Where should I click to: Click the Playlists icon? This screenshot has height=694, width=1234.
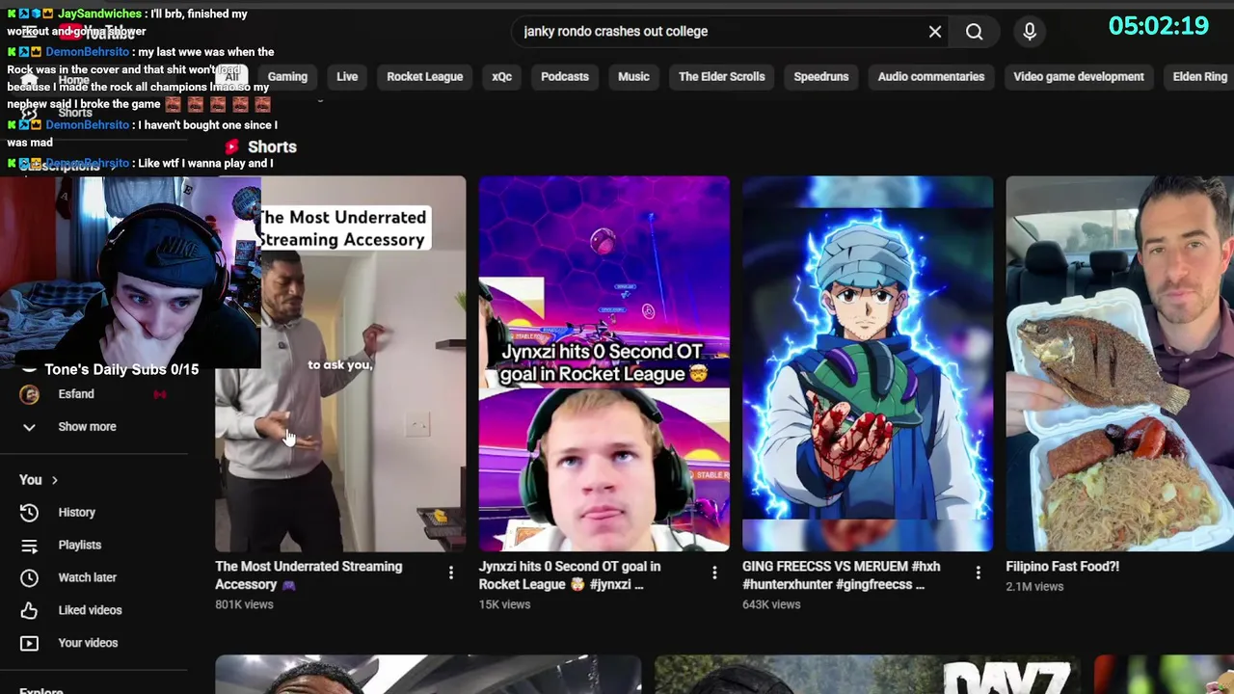click(x=29, y=546)
